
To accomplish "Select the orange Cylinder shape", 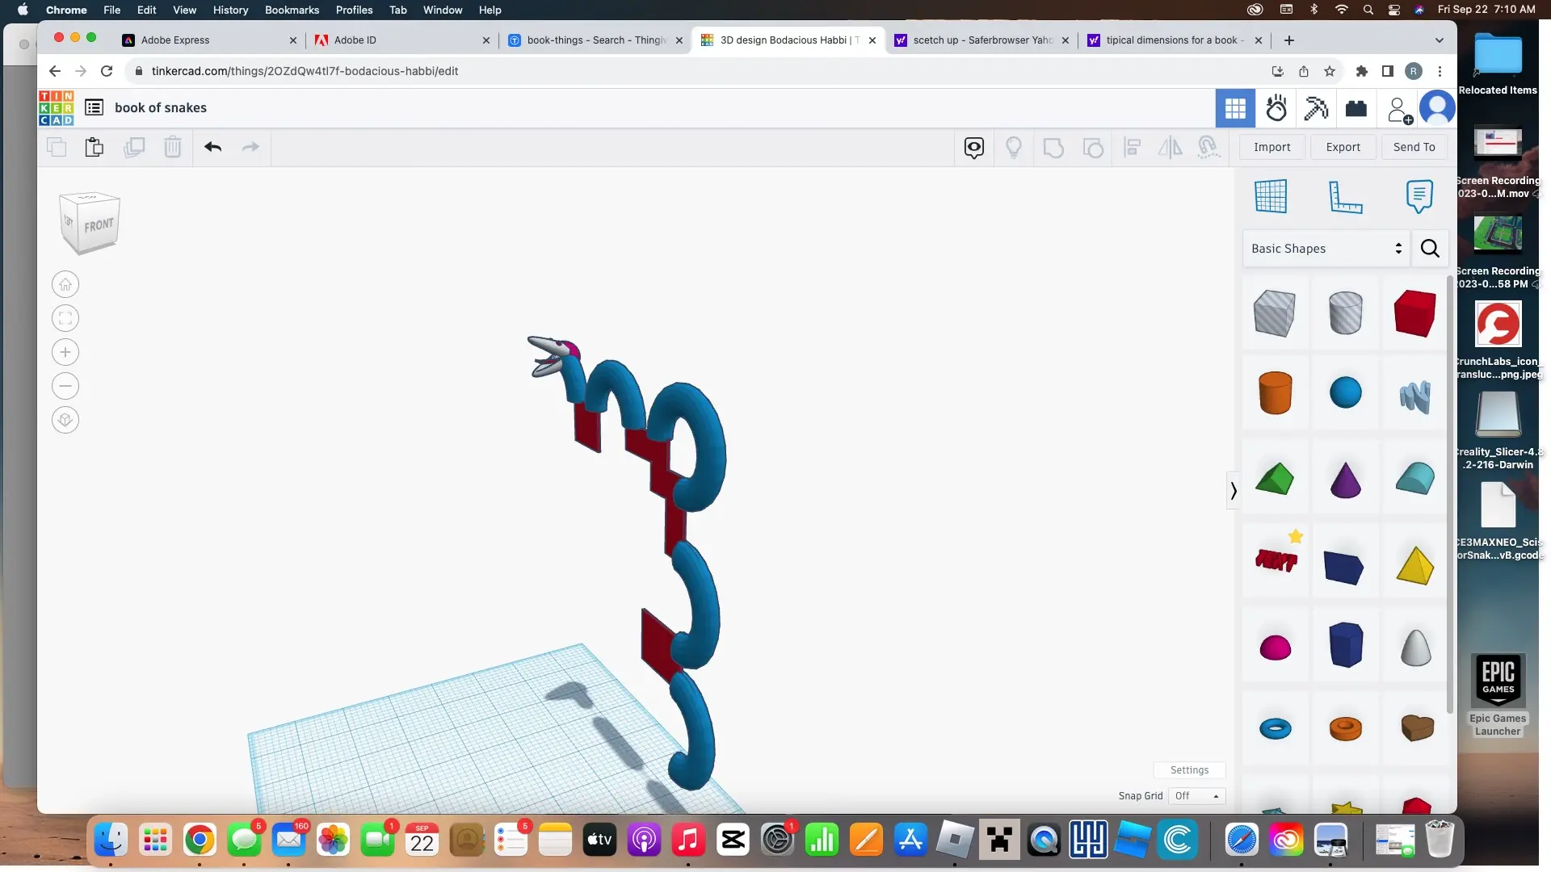I will click(x=1276, y=393).
